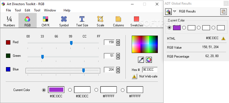Expand the RGB Results dropdown triangle

tap(174, 11)
